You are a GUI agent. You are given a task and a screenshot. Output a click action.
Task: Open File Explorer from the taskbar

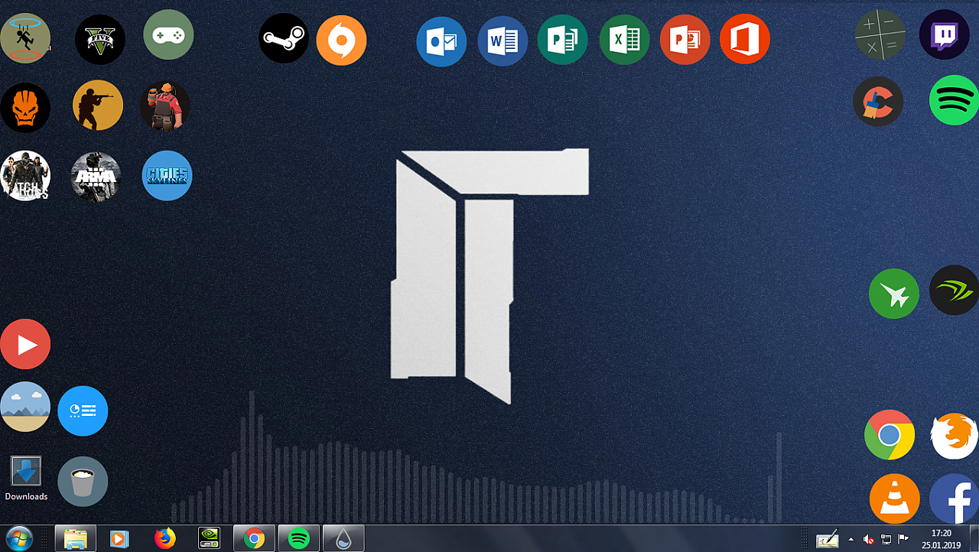[x=76, y=538]
